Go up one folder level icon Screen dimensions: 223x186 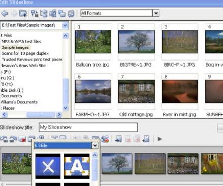pos(23,13)
